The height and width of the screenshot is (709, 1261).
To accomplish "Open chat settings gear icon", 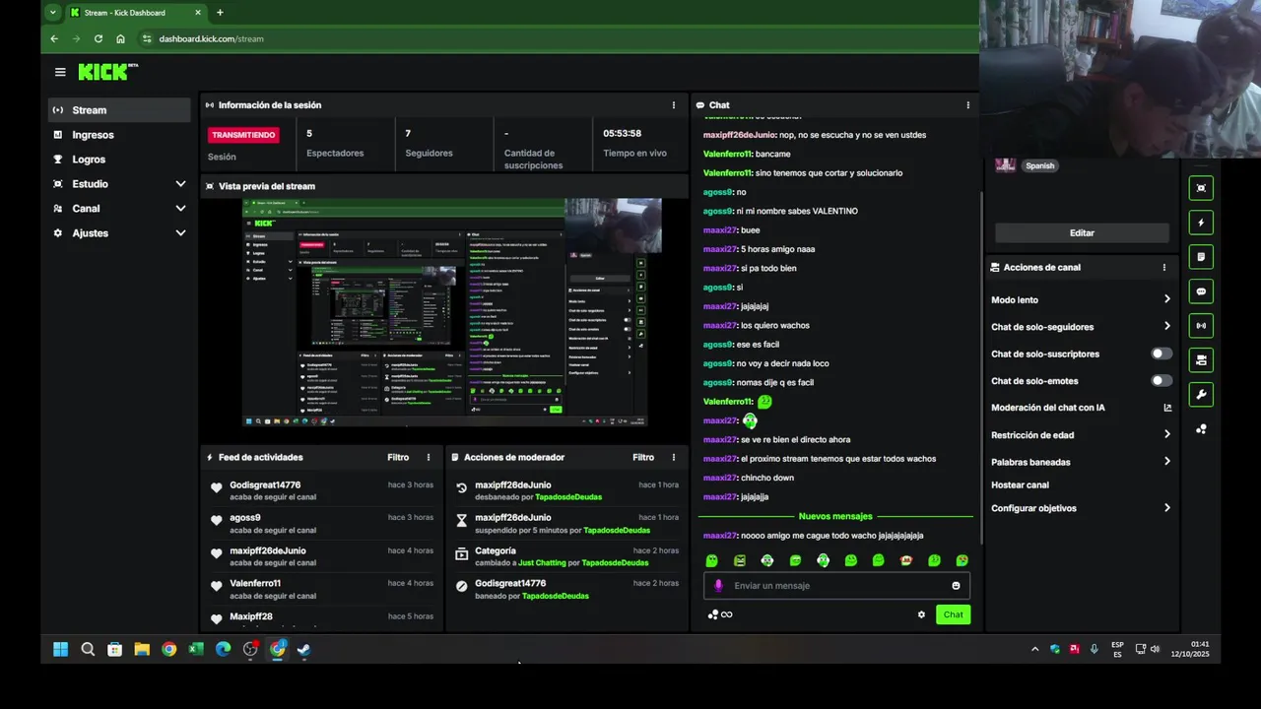I will click(921, 614).
